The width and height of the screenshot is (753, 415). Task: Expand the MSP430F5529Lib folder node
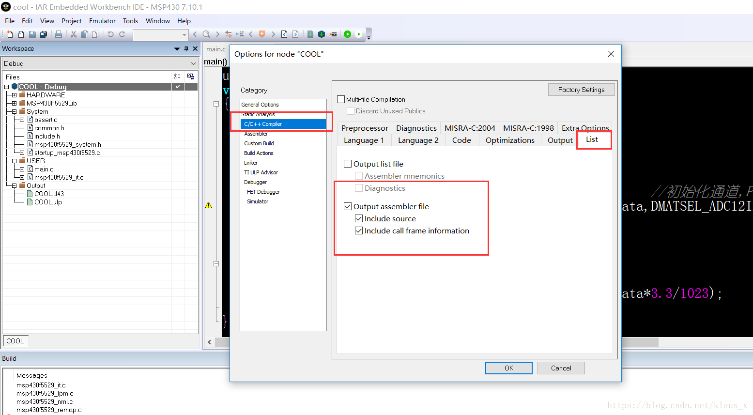coord(15,103)
